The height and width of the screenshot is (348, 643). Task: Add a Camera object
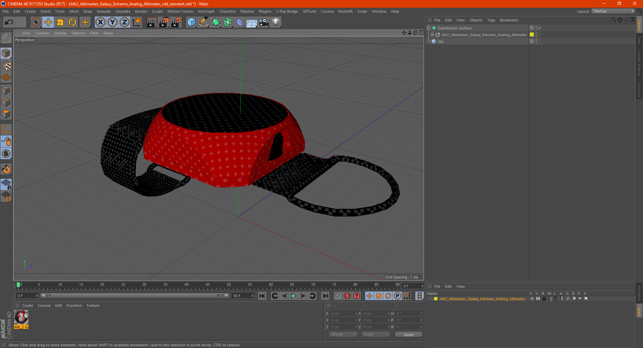pos(264,22)
